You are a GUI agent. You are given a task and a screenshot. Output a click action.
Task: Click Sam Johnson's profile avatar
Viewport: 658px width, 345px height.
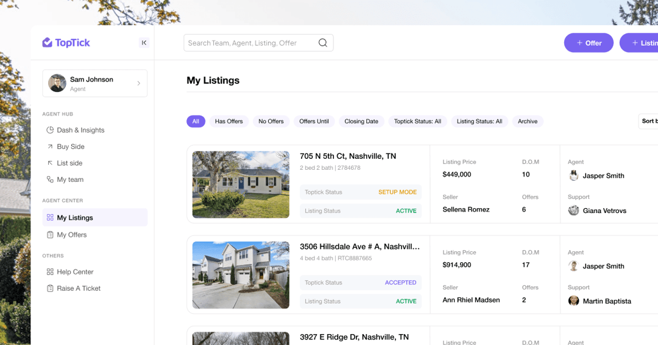click(57, 83)
